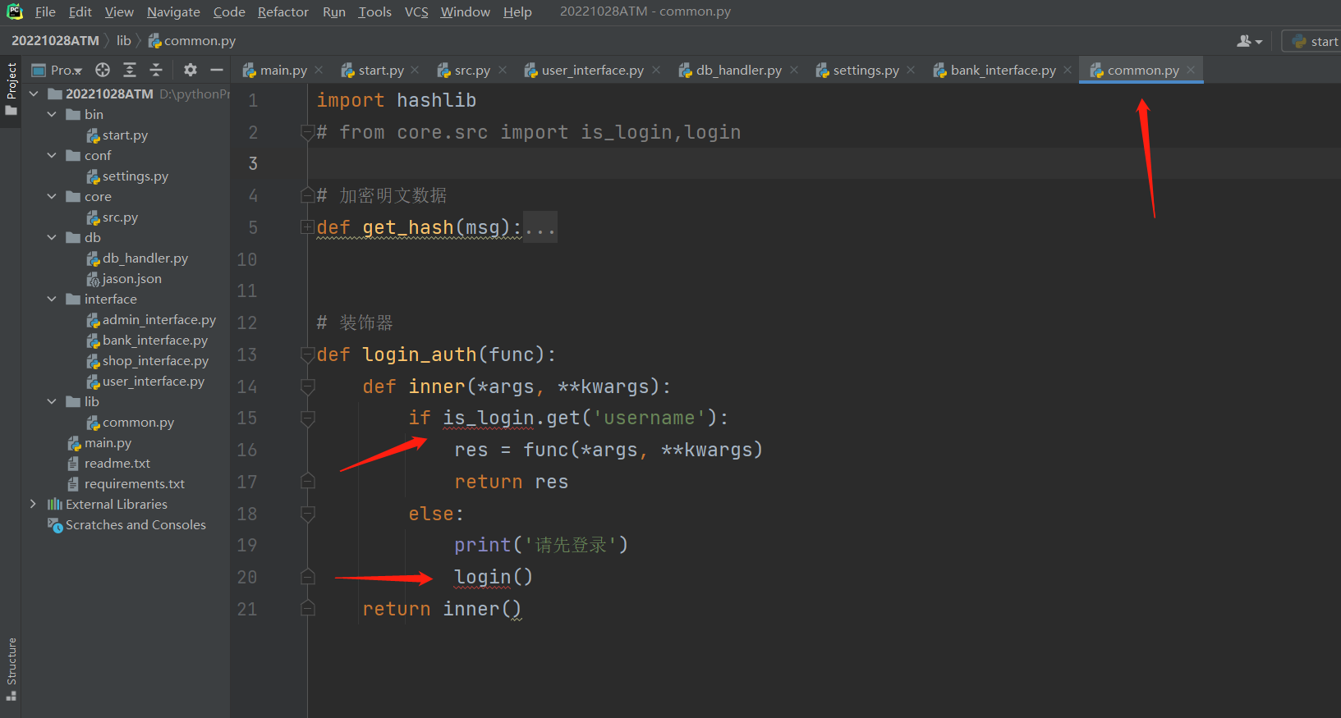
Task: Open the Refactor menu
Action: point(283,11)
